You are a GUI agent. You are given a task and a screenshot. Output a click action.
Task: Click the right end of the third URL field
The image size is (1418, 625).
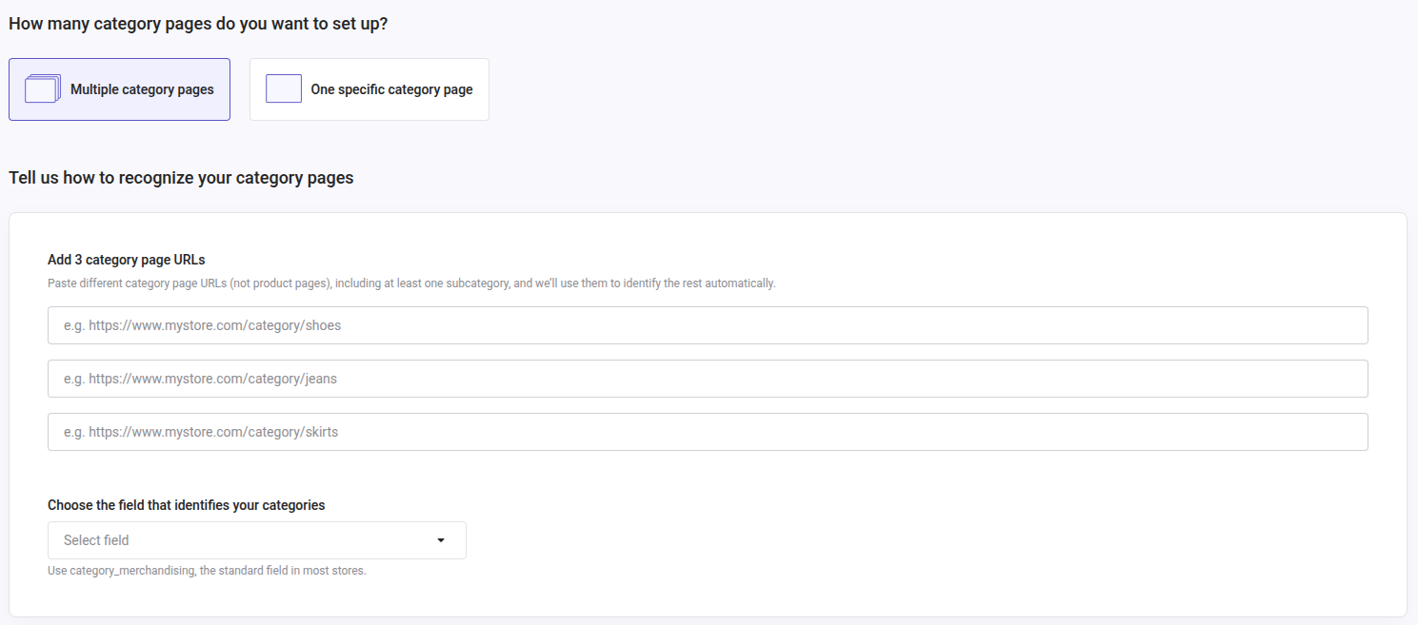tap(1333, 432)
